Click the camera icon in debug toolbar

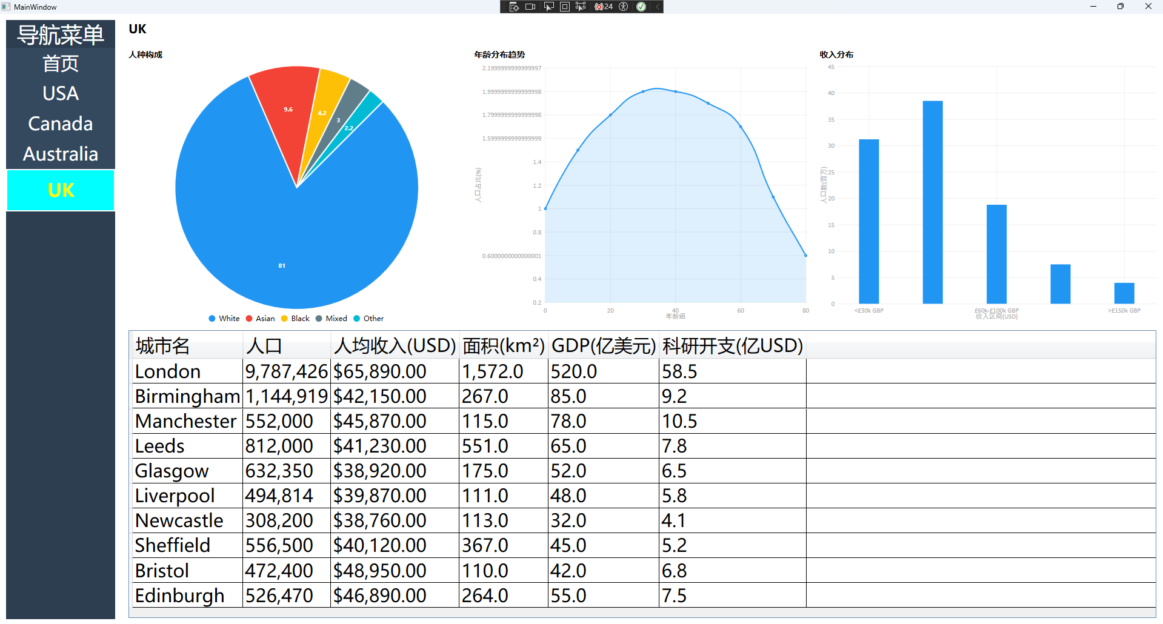click(530, 7)
